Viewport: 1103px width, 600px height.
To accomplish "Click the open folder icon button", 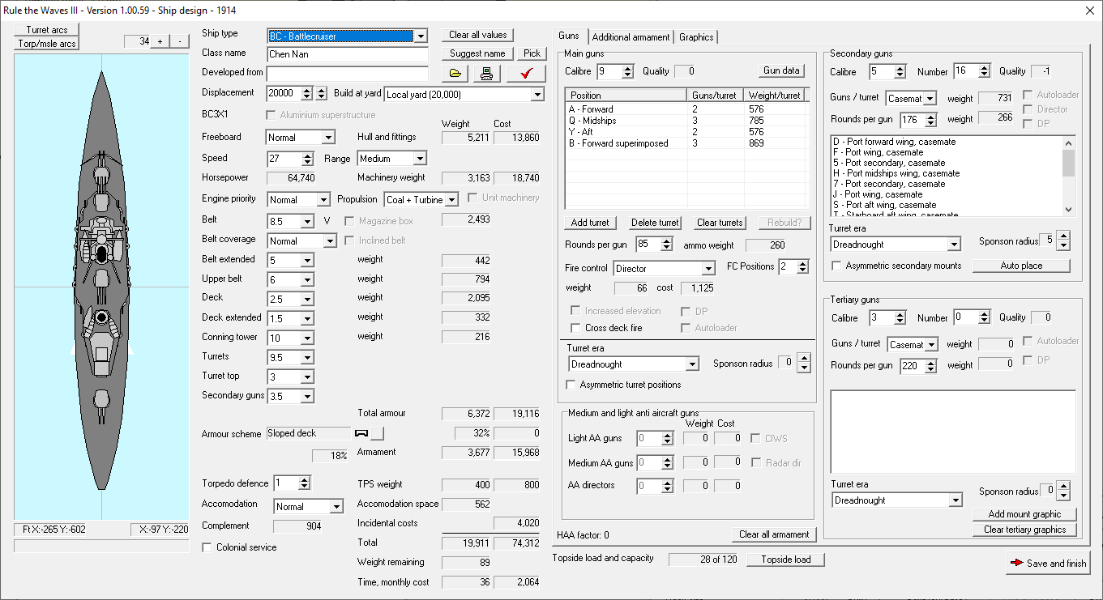I will (x=455, y=74).
